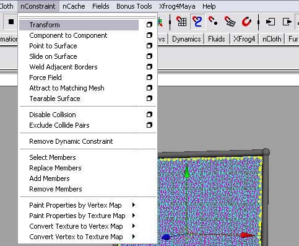Screen dimensions: 299x246
Task: Open the nConstraint menu
Action: point(38,6)
